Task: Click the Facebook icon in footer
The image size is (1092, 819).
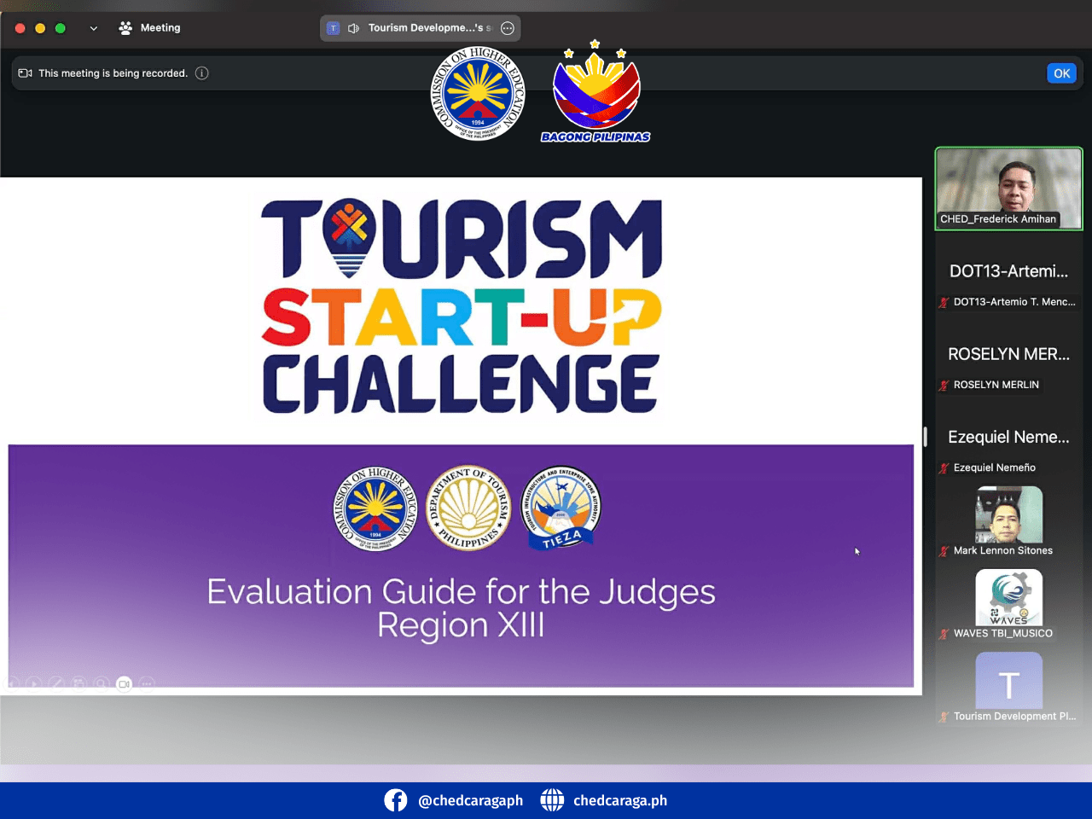Action: click(396, 800)
